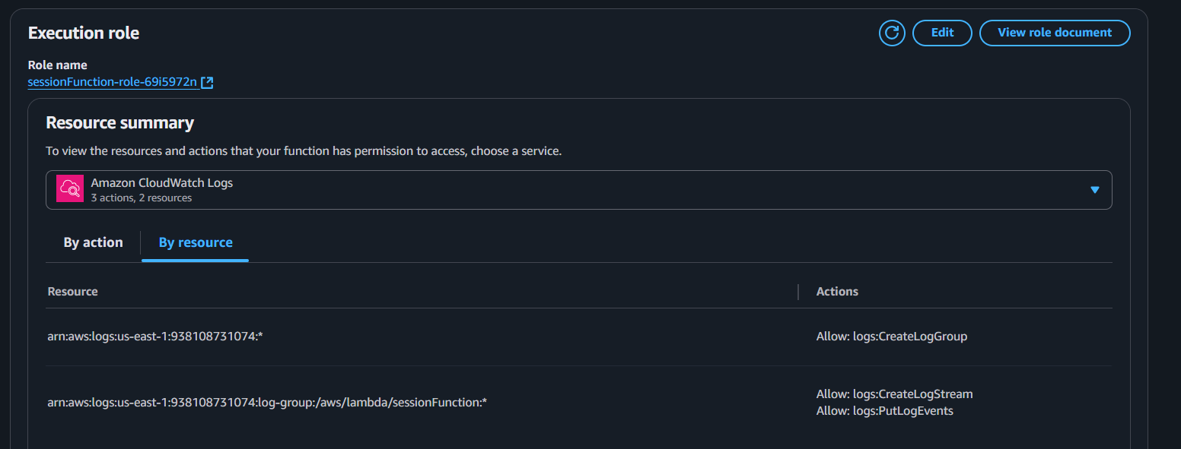This screenshot has height=449, width=1181.
Task: Click the Actions column header
Action: [x=837, y=292]
